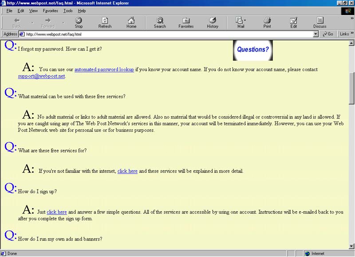Open the Help menu

[82, 11]
